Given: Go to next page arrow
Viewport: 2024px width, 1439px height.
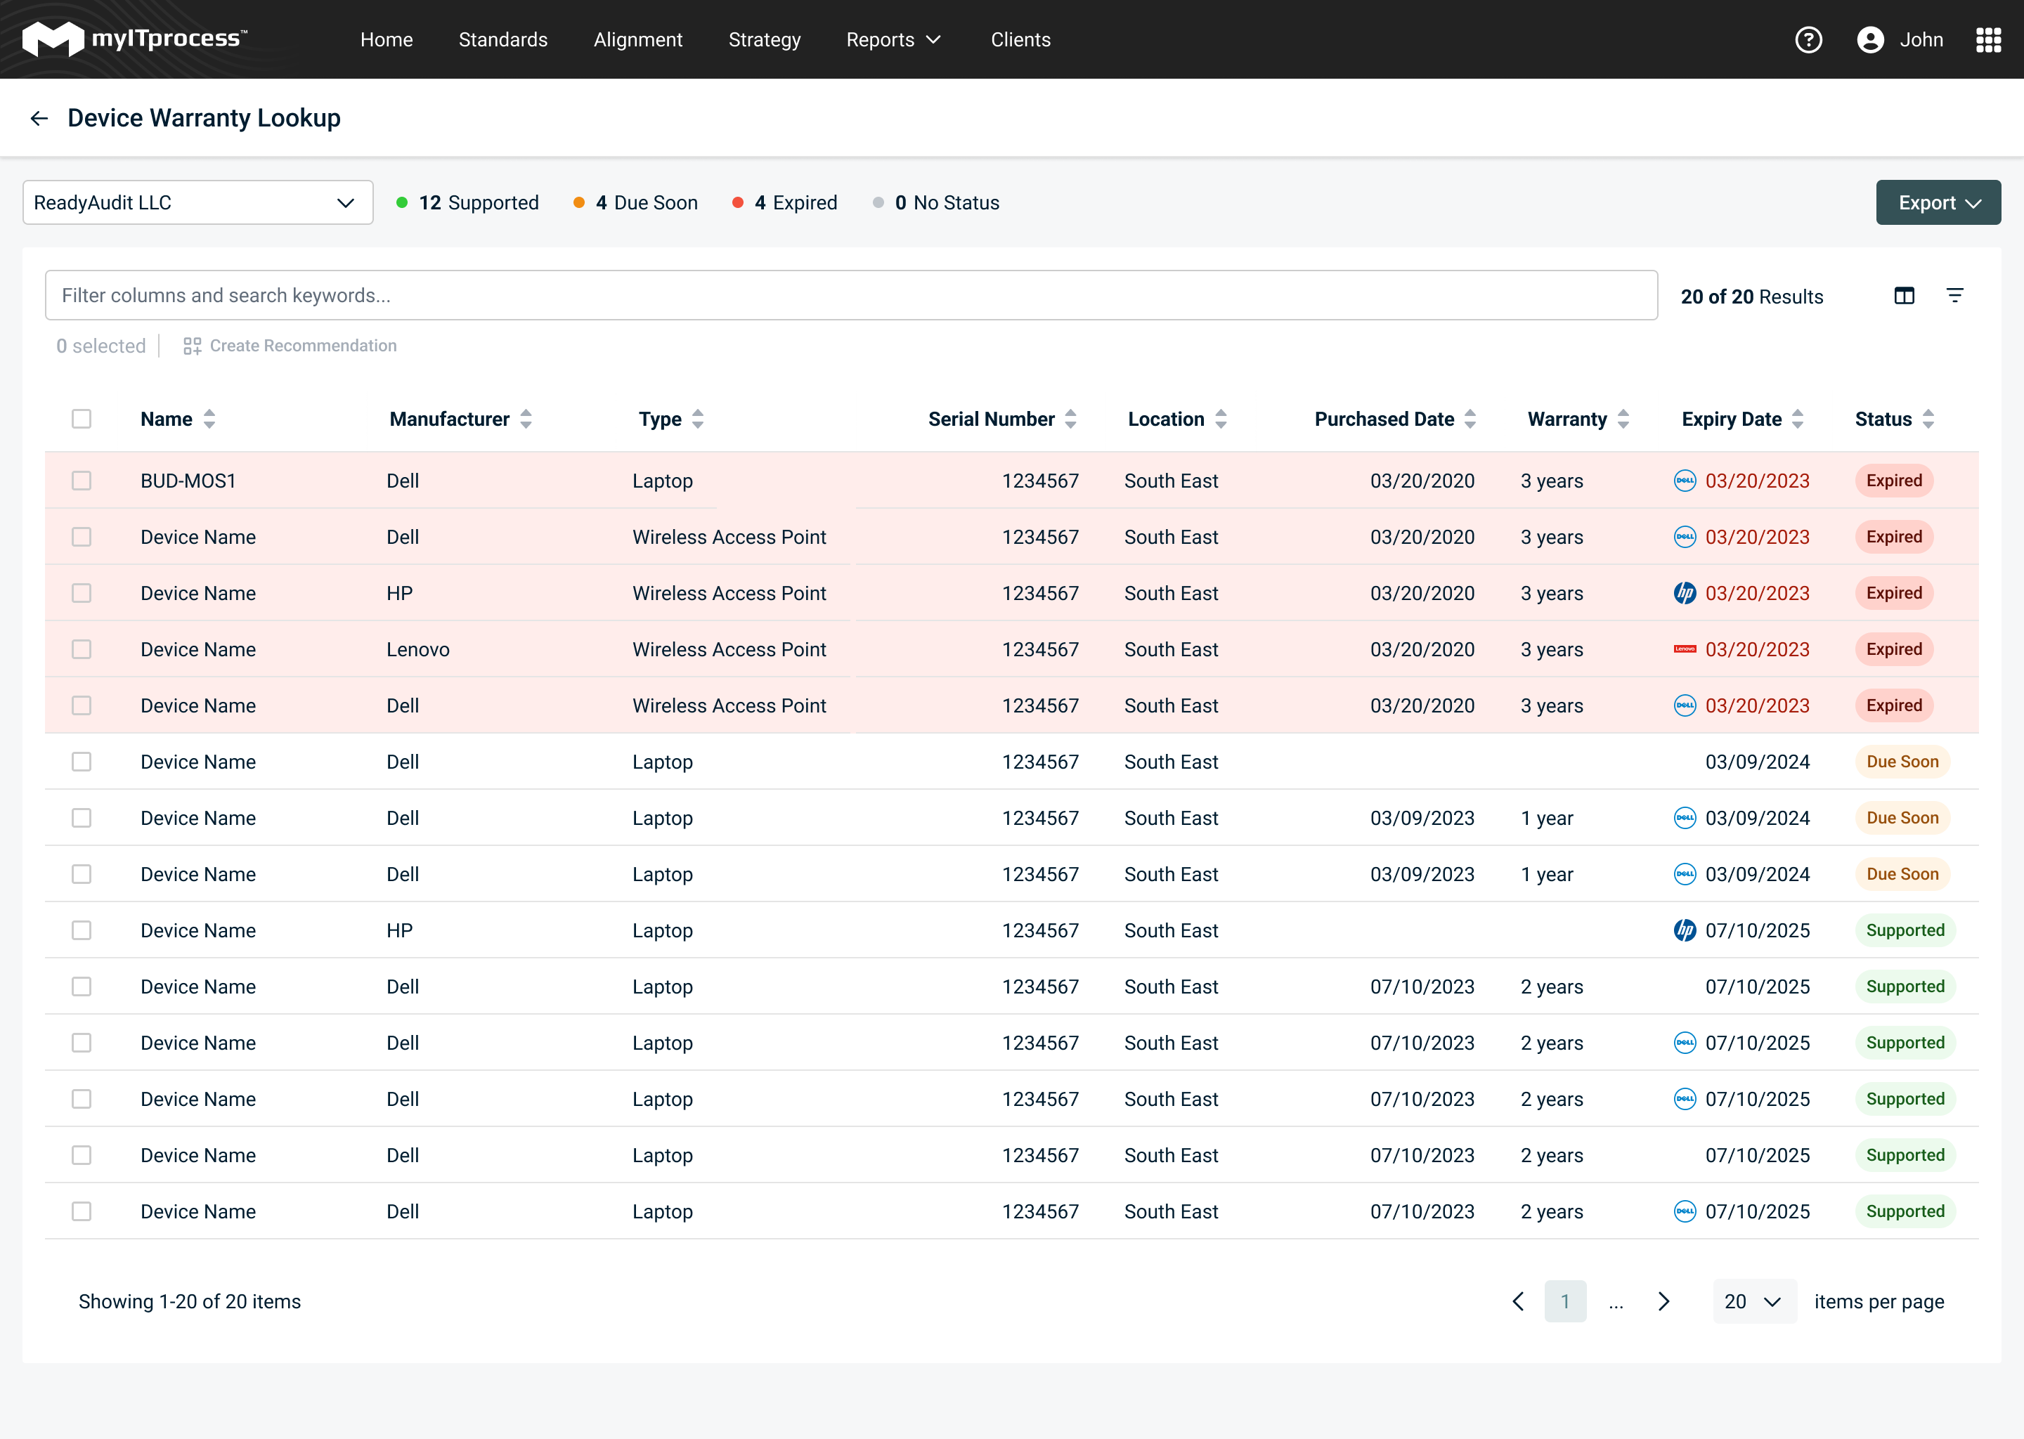Looking at the screenshot, I should (x=1663, y=1302).
